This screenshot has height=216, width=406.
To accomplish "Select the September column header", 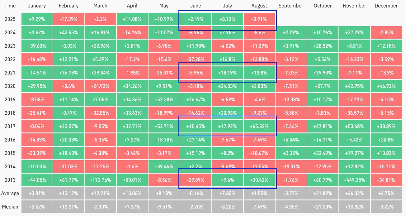I will (291, 6).
